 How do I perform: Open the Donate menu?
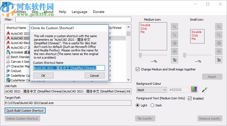click(99, 12)
